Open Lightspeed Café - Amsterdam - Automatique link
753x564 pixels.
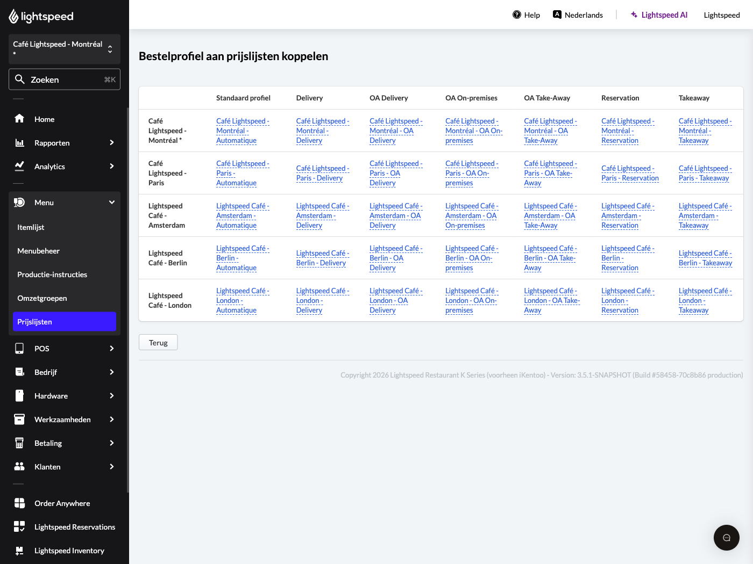243,215
